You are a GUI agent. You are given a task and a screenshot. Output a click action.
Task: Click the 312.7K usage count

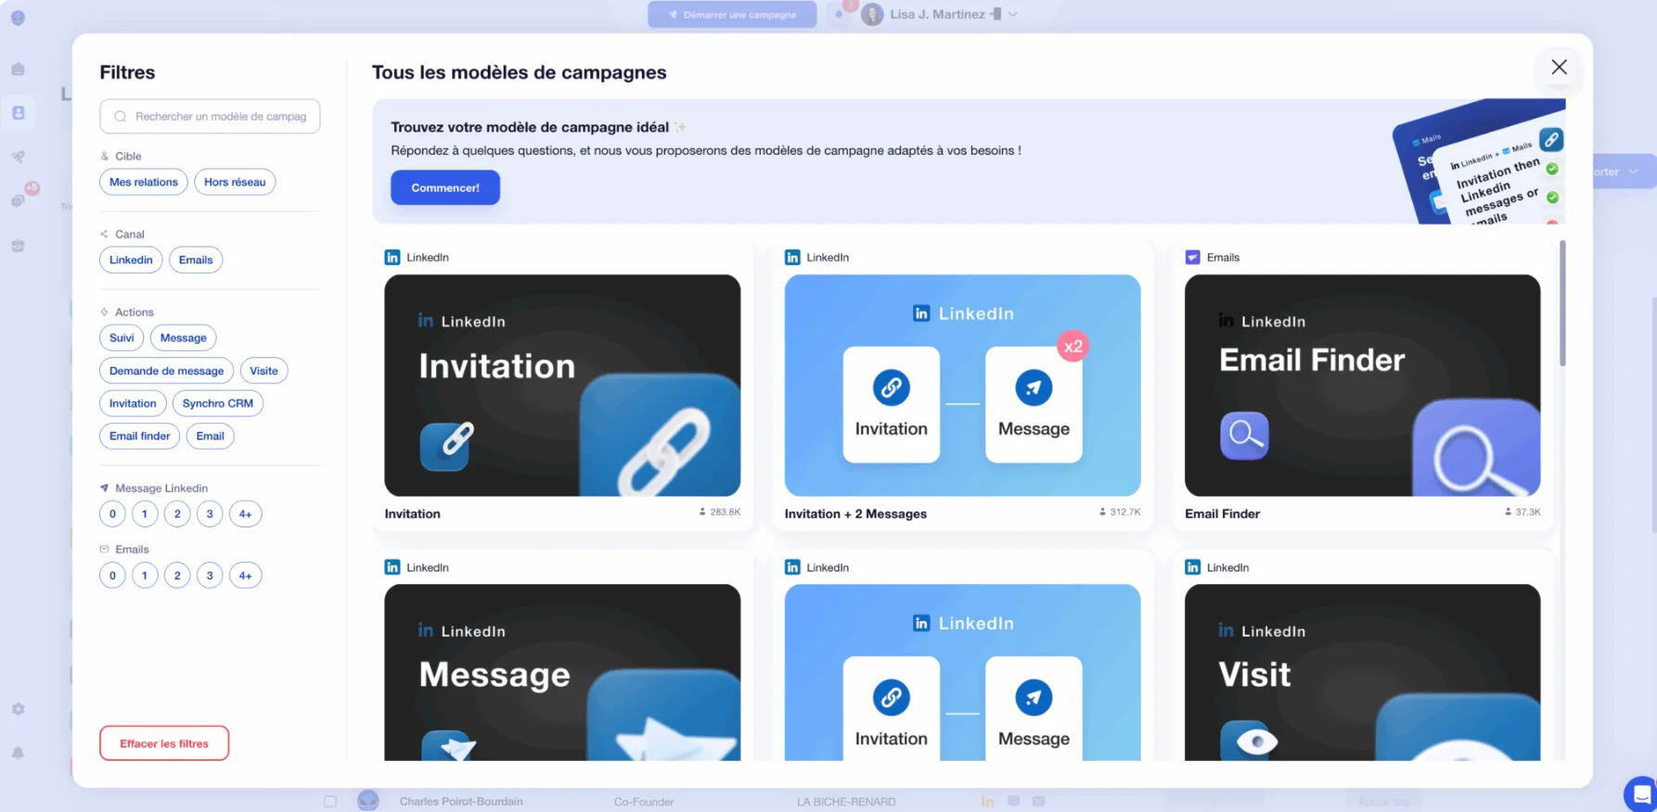coord(1120,512)
